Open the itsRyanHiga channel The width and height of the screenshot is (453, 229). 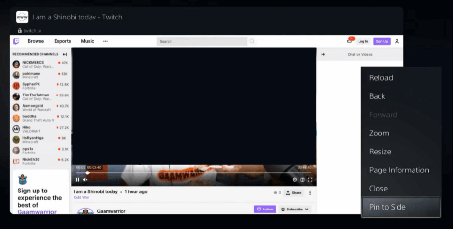pyautogui.click(x=40, y=140)
